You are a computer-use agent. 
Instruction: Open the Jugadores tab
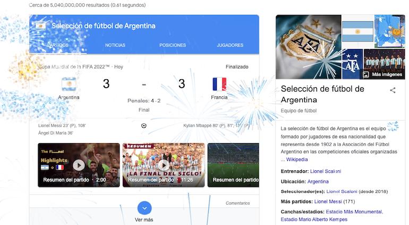pyautogui.click(x=230, y=45)
